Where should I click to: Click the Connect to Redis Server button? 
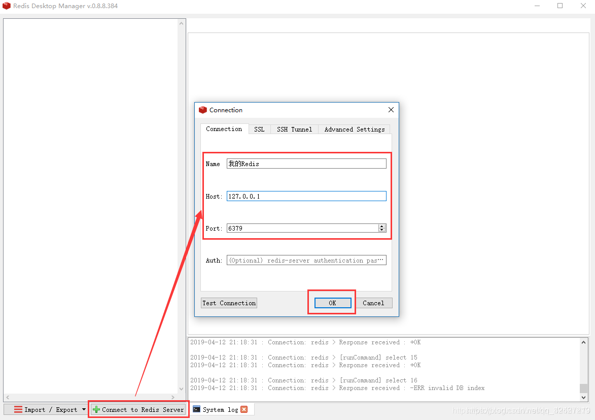tap(138, 409)
